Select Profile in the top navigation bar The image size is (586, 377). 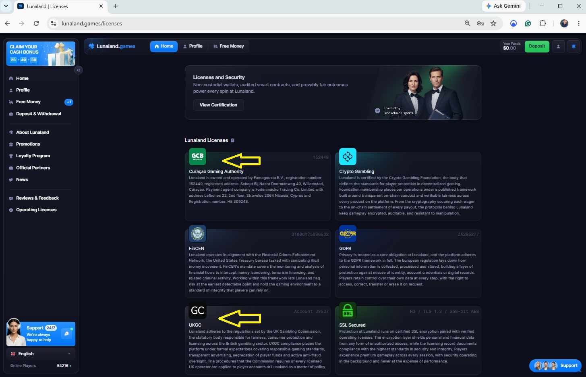tap(193, 46)
